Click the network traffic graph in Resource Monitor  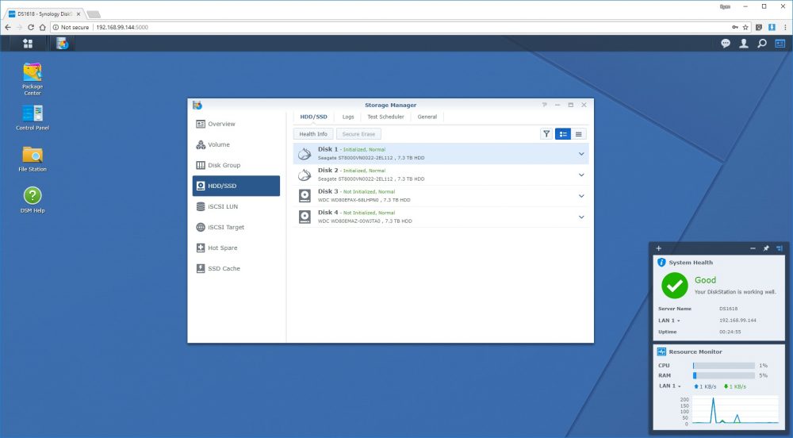[x=735, y=409]
